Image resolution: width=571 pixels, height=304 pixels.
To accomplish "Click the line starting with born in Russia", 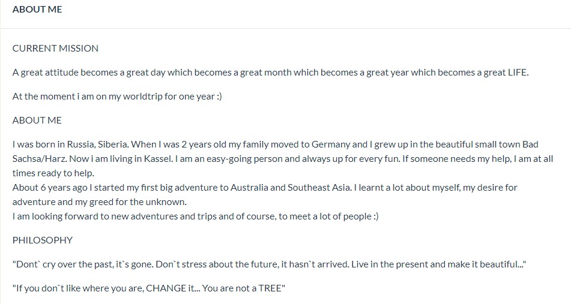I will [276, 145].
